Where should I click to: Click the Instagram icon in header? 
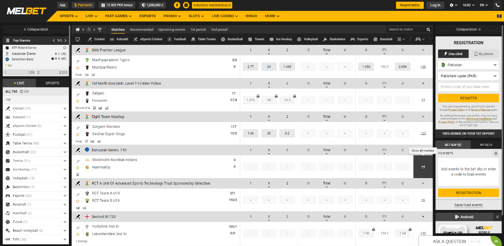[186, 5]
